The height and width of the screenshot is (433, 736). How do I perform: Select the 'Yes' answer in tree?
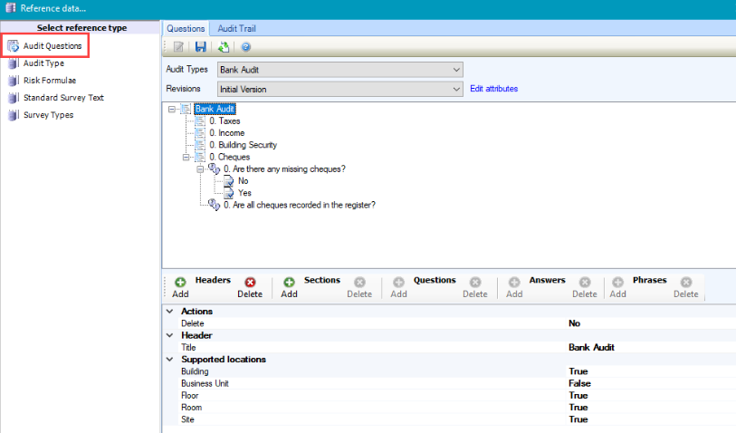click(x=244, y=193)
